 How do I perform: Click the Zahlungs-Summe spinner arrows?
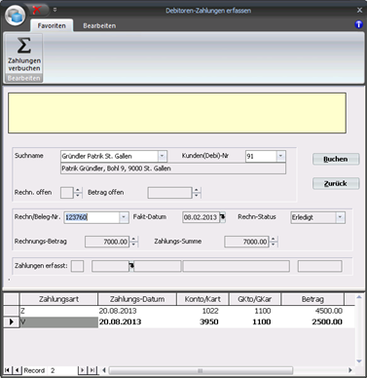tap(274, 242)
